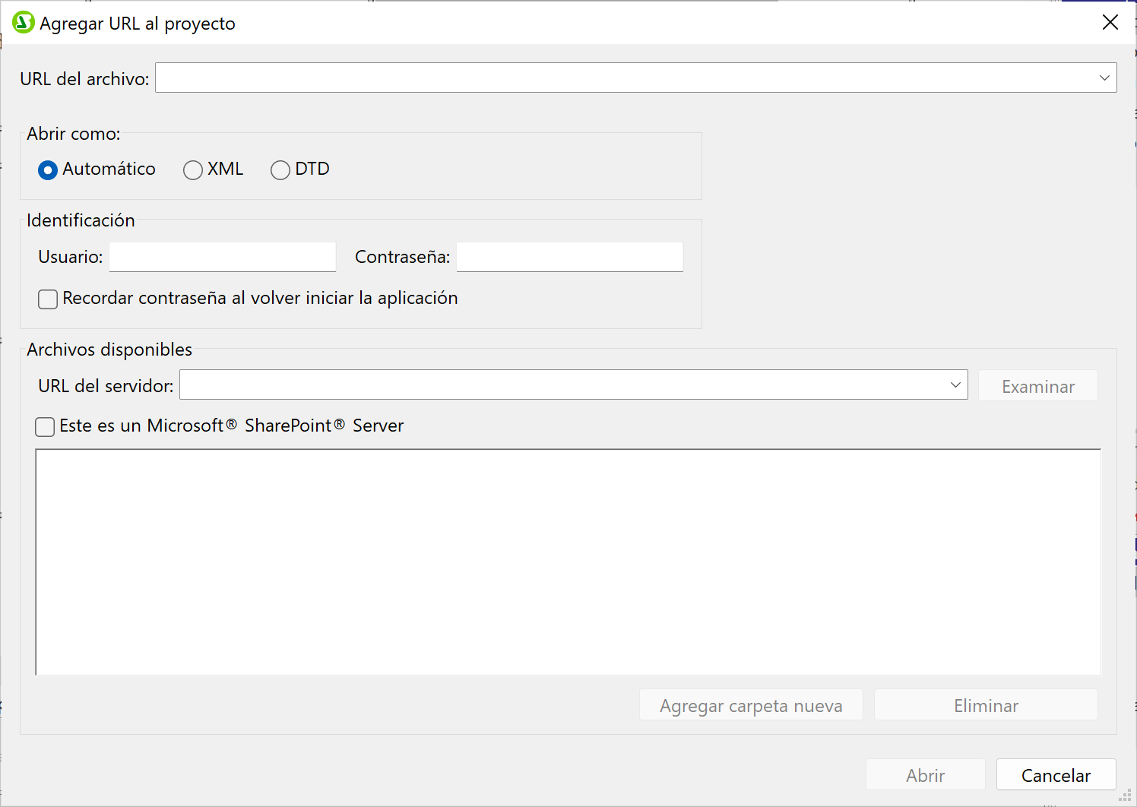Select the Automático radio option
The height and width of the screenshot is (807, 1137).
point(48,170)
